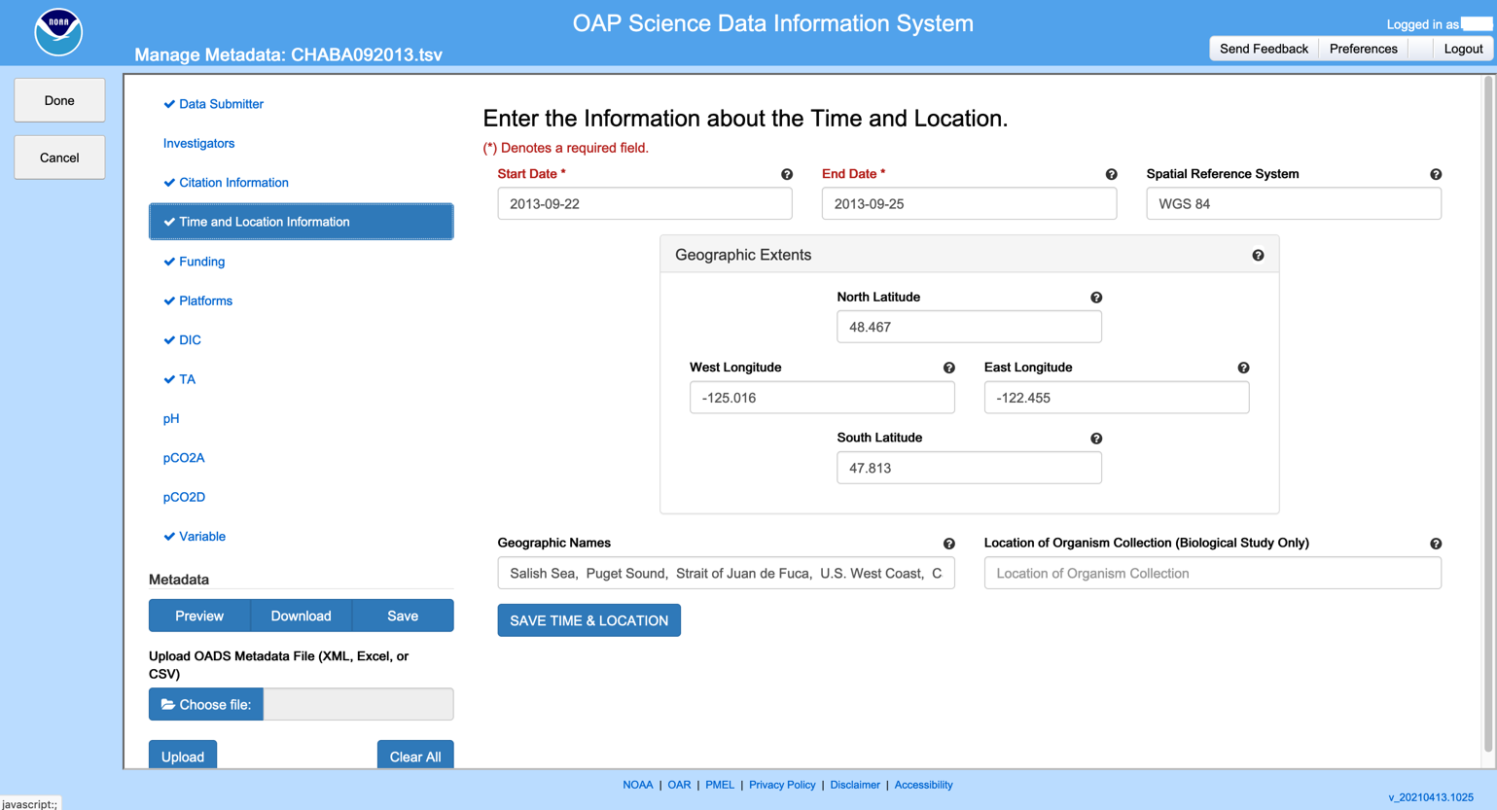The width and height of the screenshot is (1497, 810).
Task: Click North Latitude help icon
Action: point(1096,298)
